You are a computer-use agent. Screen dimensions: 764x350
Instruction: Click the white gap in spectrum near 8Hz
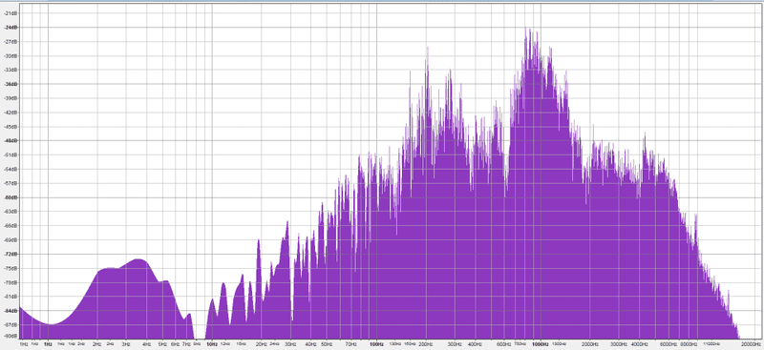click(200, 326)
